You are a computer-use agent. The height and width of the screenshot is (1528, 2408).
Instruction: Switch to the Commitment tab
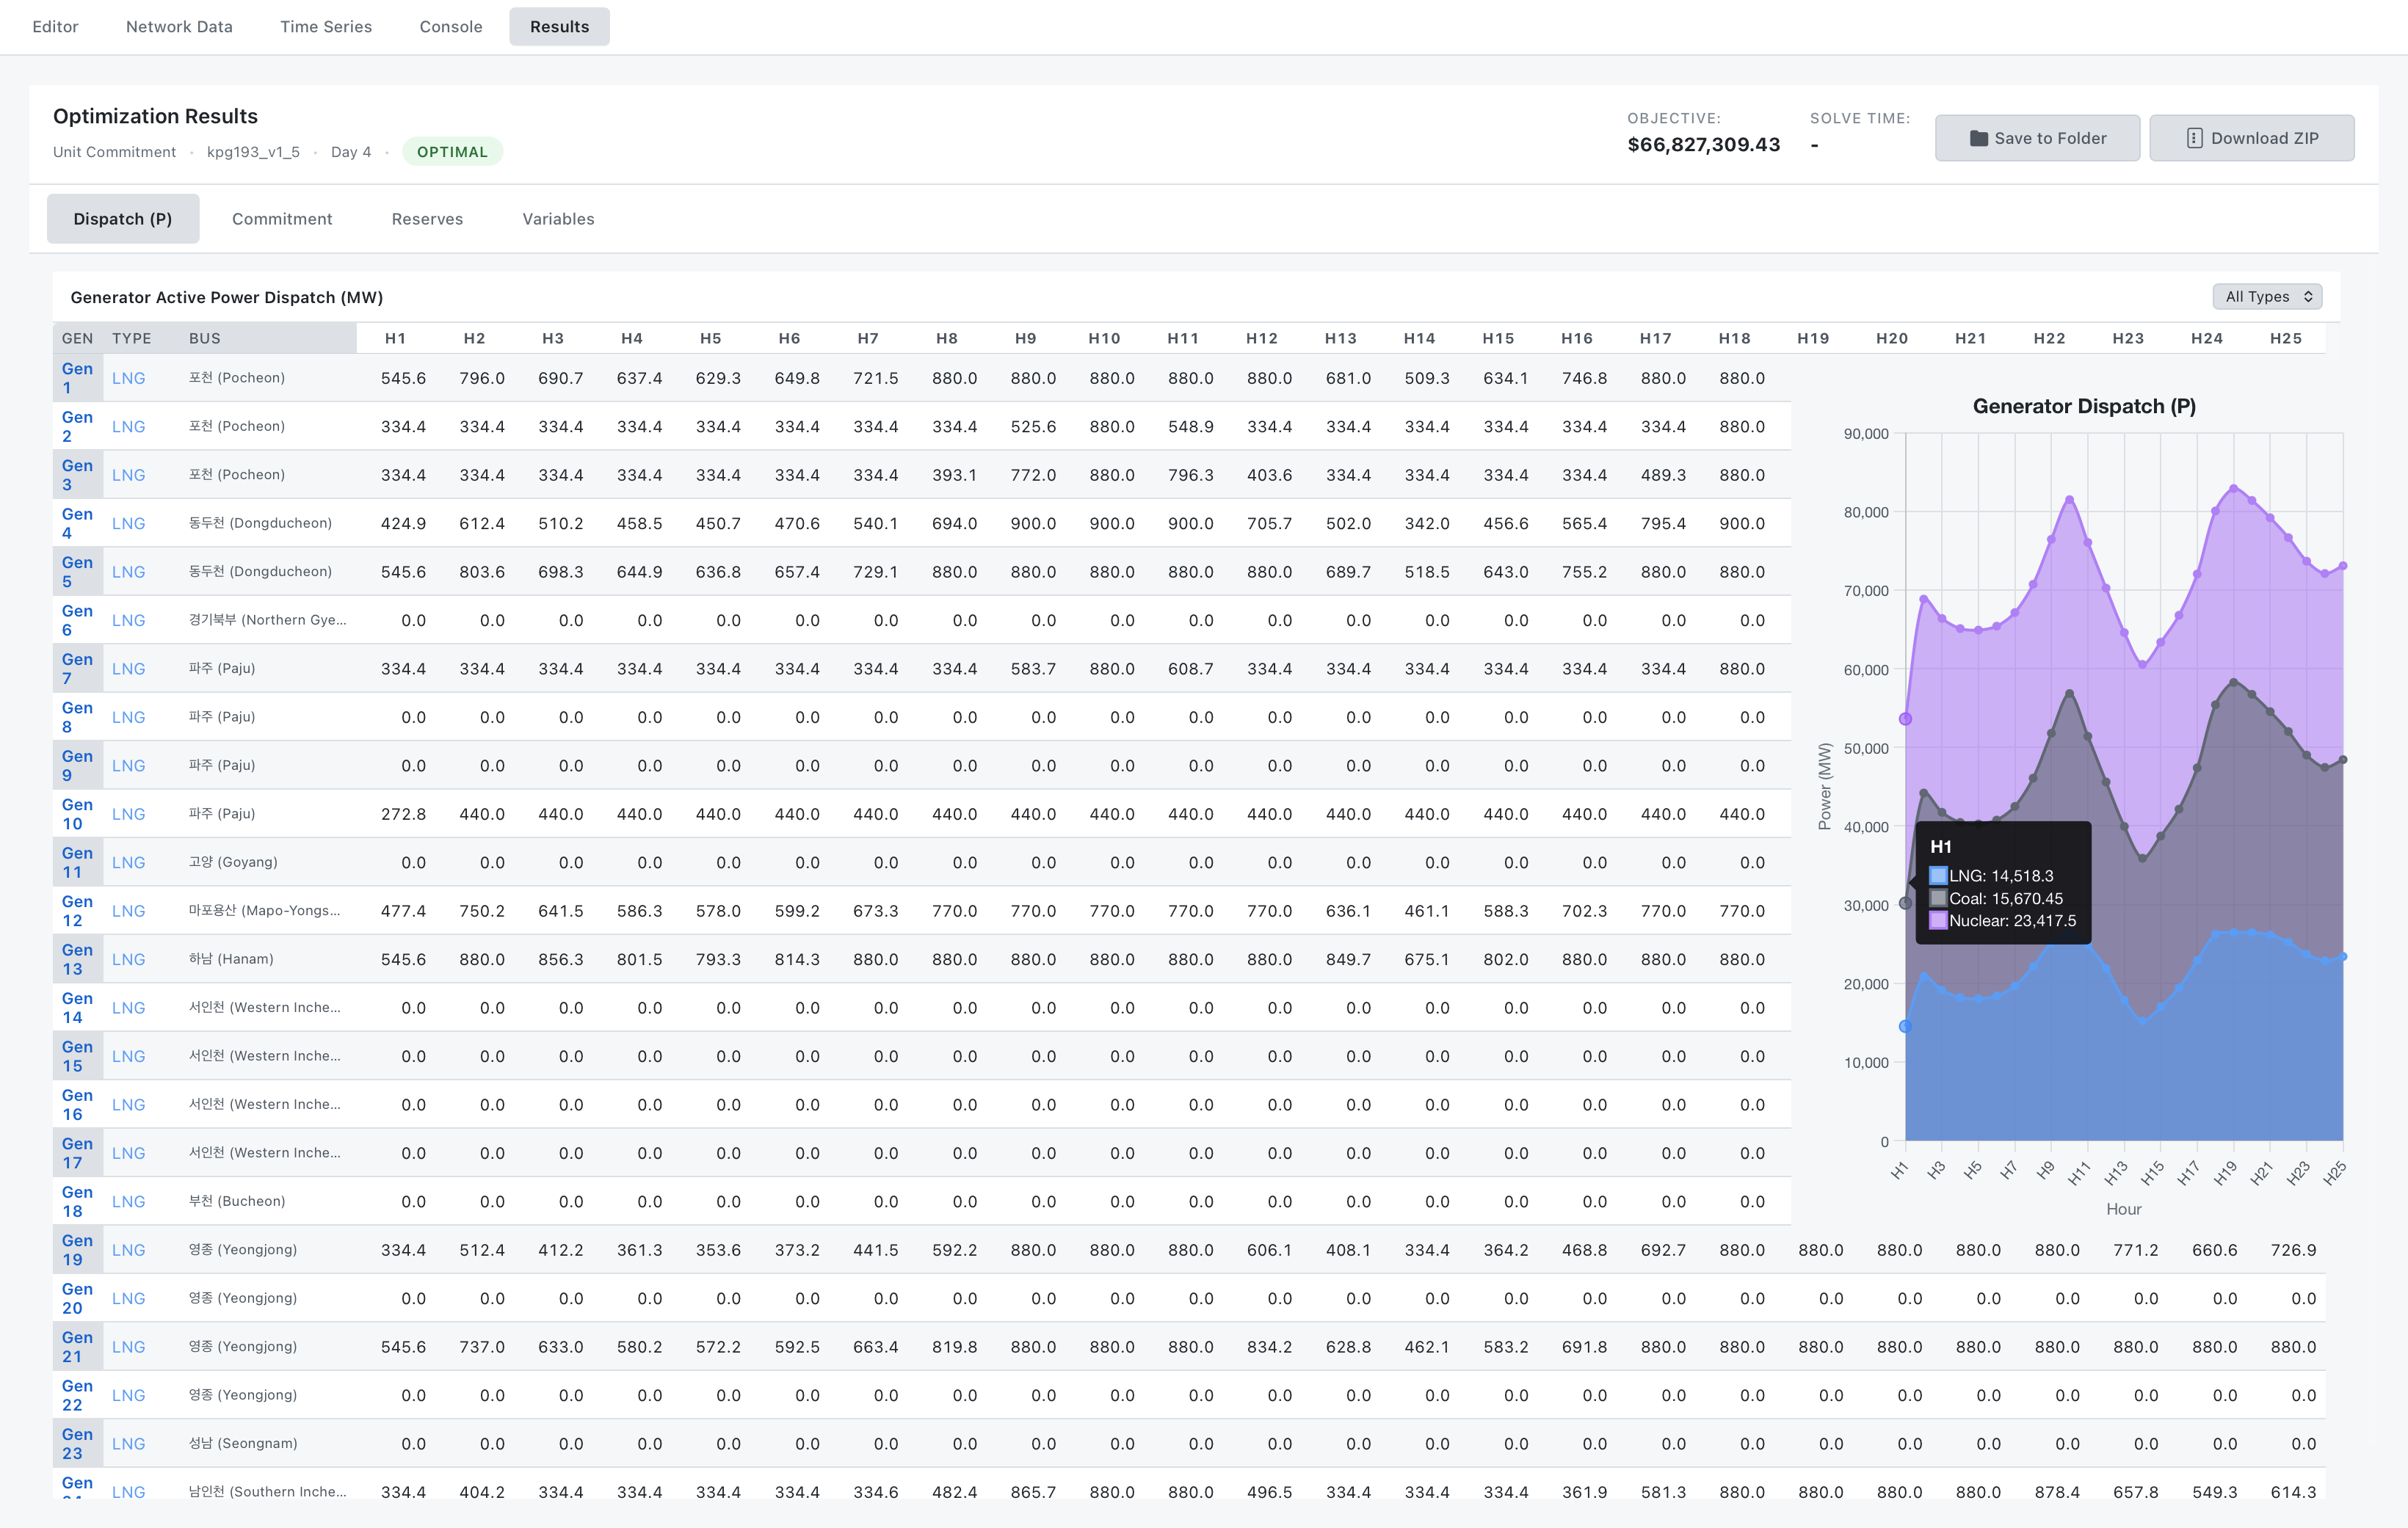283,218
